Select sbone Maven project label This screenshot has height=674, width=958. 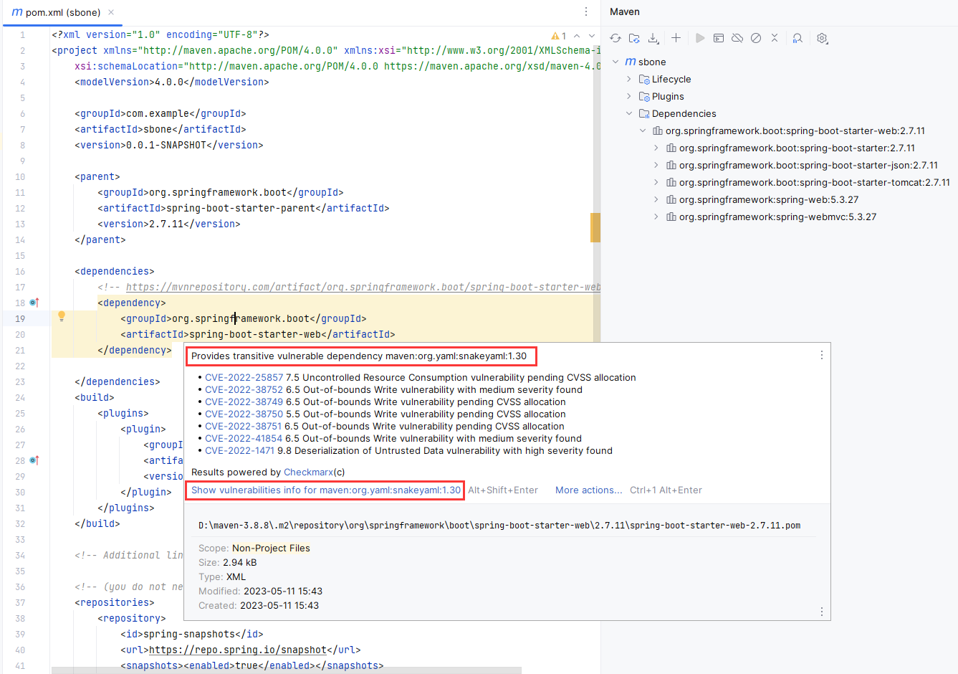(x=652, y=62)
